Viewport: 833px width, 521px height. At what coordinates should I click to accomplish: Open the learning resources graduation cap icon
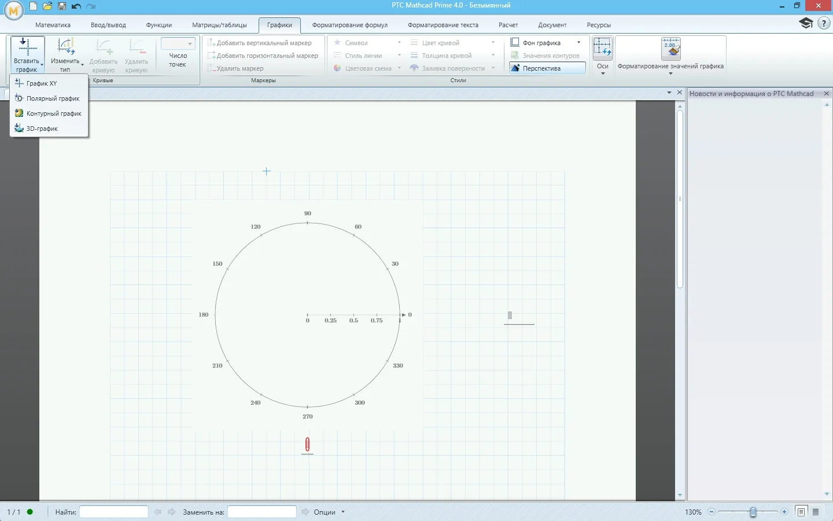tap(806, 23)
